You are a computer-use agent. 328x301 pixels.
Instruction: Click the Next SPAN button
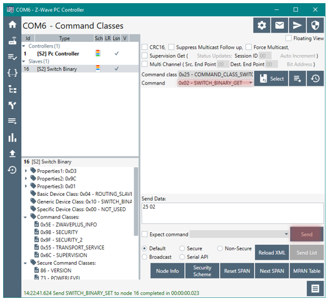(272, 270)
